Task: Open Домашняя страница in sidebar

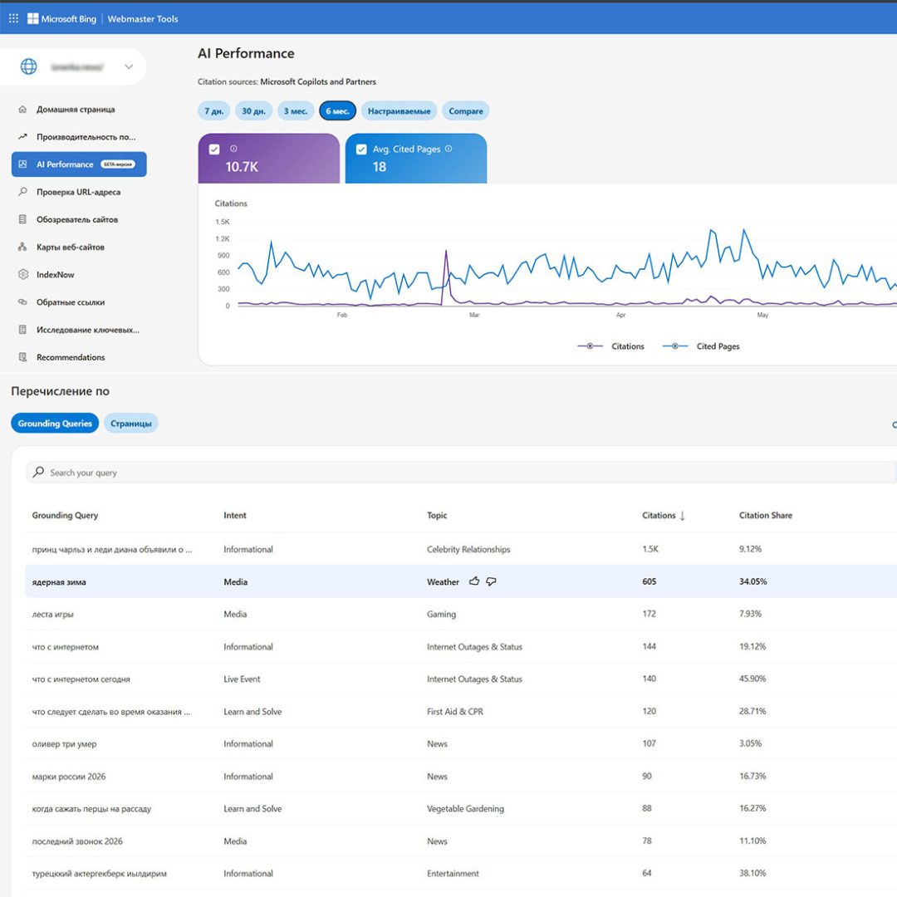Action: [76, 110]
